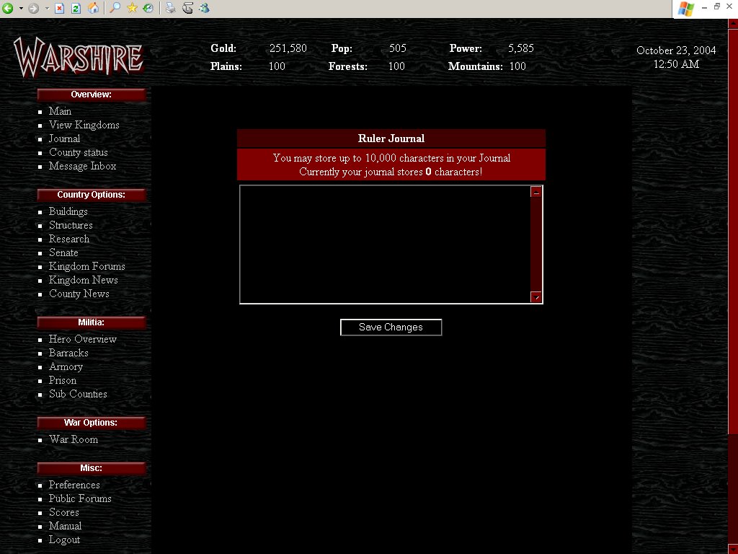Open the History icon in toolbar

pos(148,9)
